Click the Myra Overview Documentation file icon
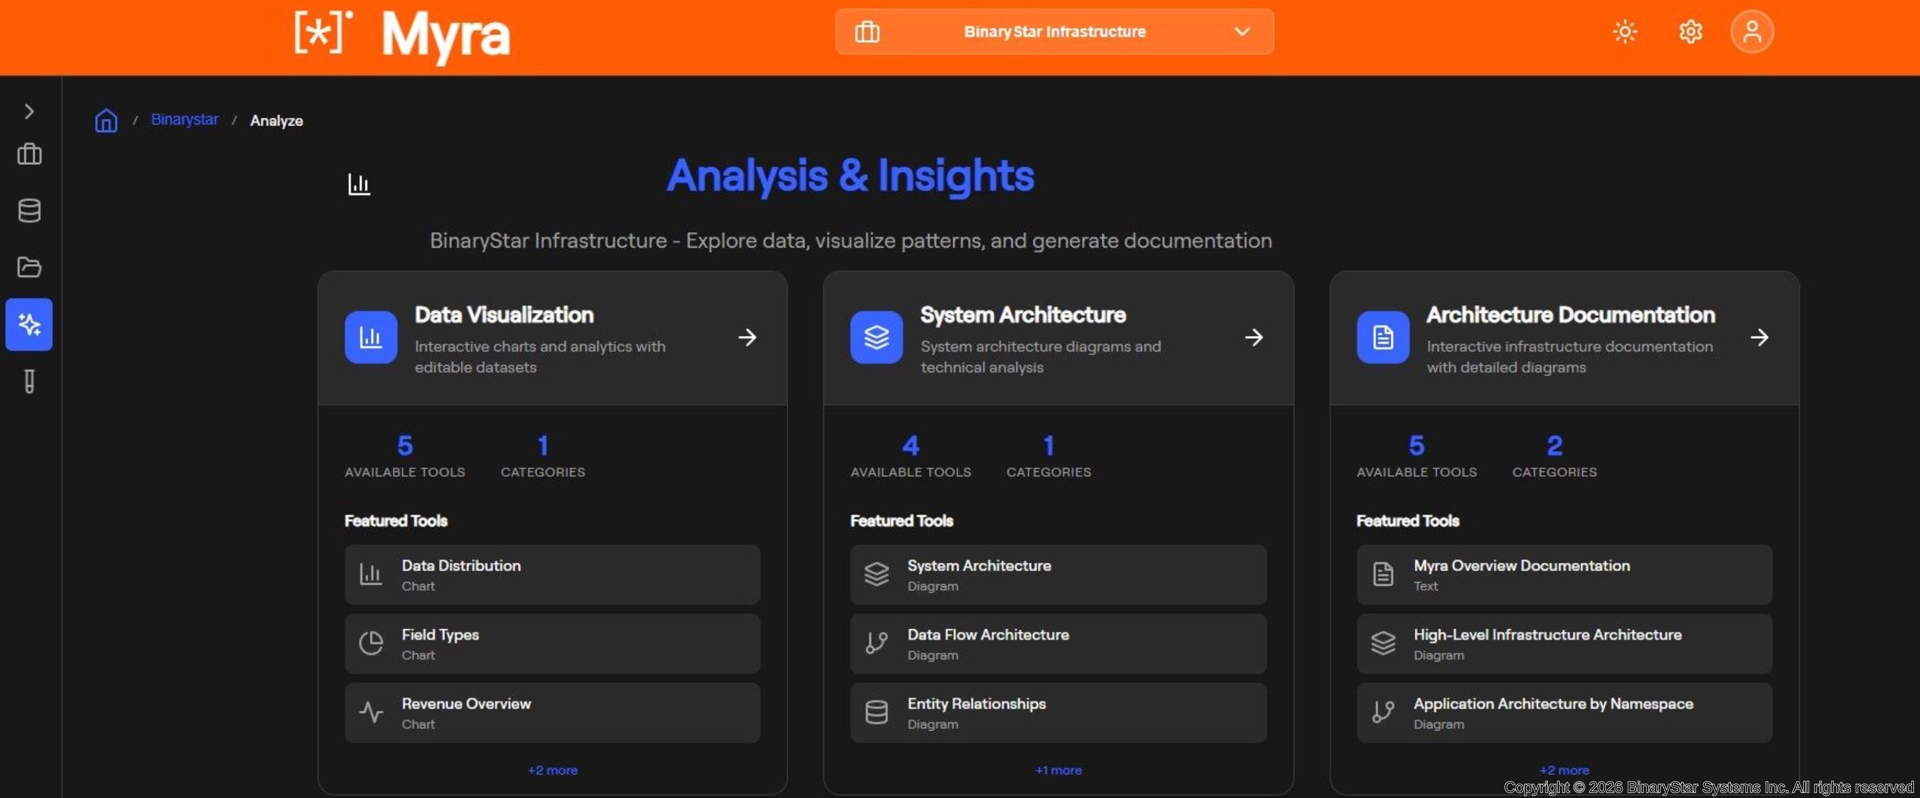 click(x=1383, y=573)
